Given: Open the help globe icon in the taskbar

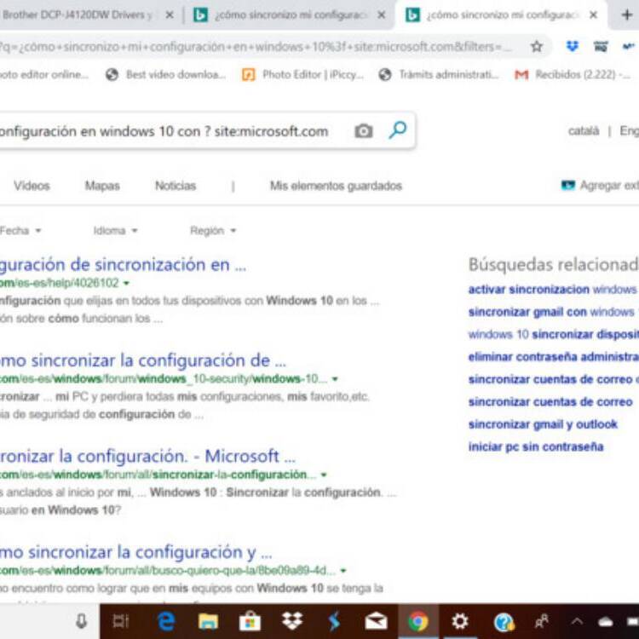Looking at the screenshot, I should 504,622.
